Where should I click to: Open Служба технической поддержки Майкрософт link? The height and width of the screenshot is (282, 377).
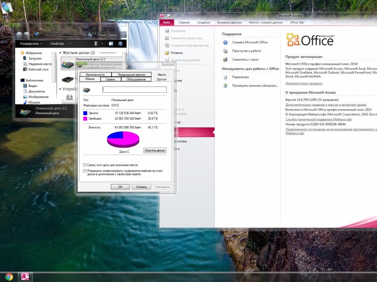[x=319, y=119]
